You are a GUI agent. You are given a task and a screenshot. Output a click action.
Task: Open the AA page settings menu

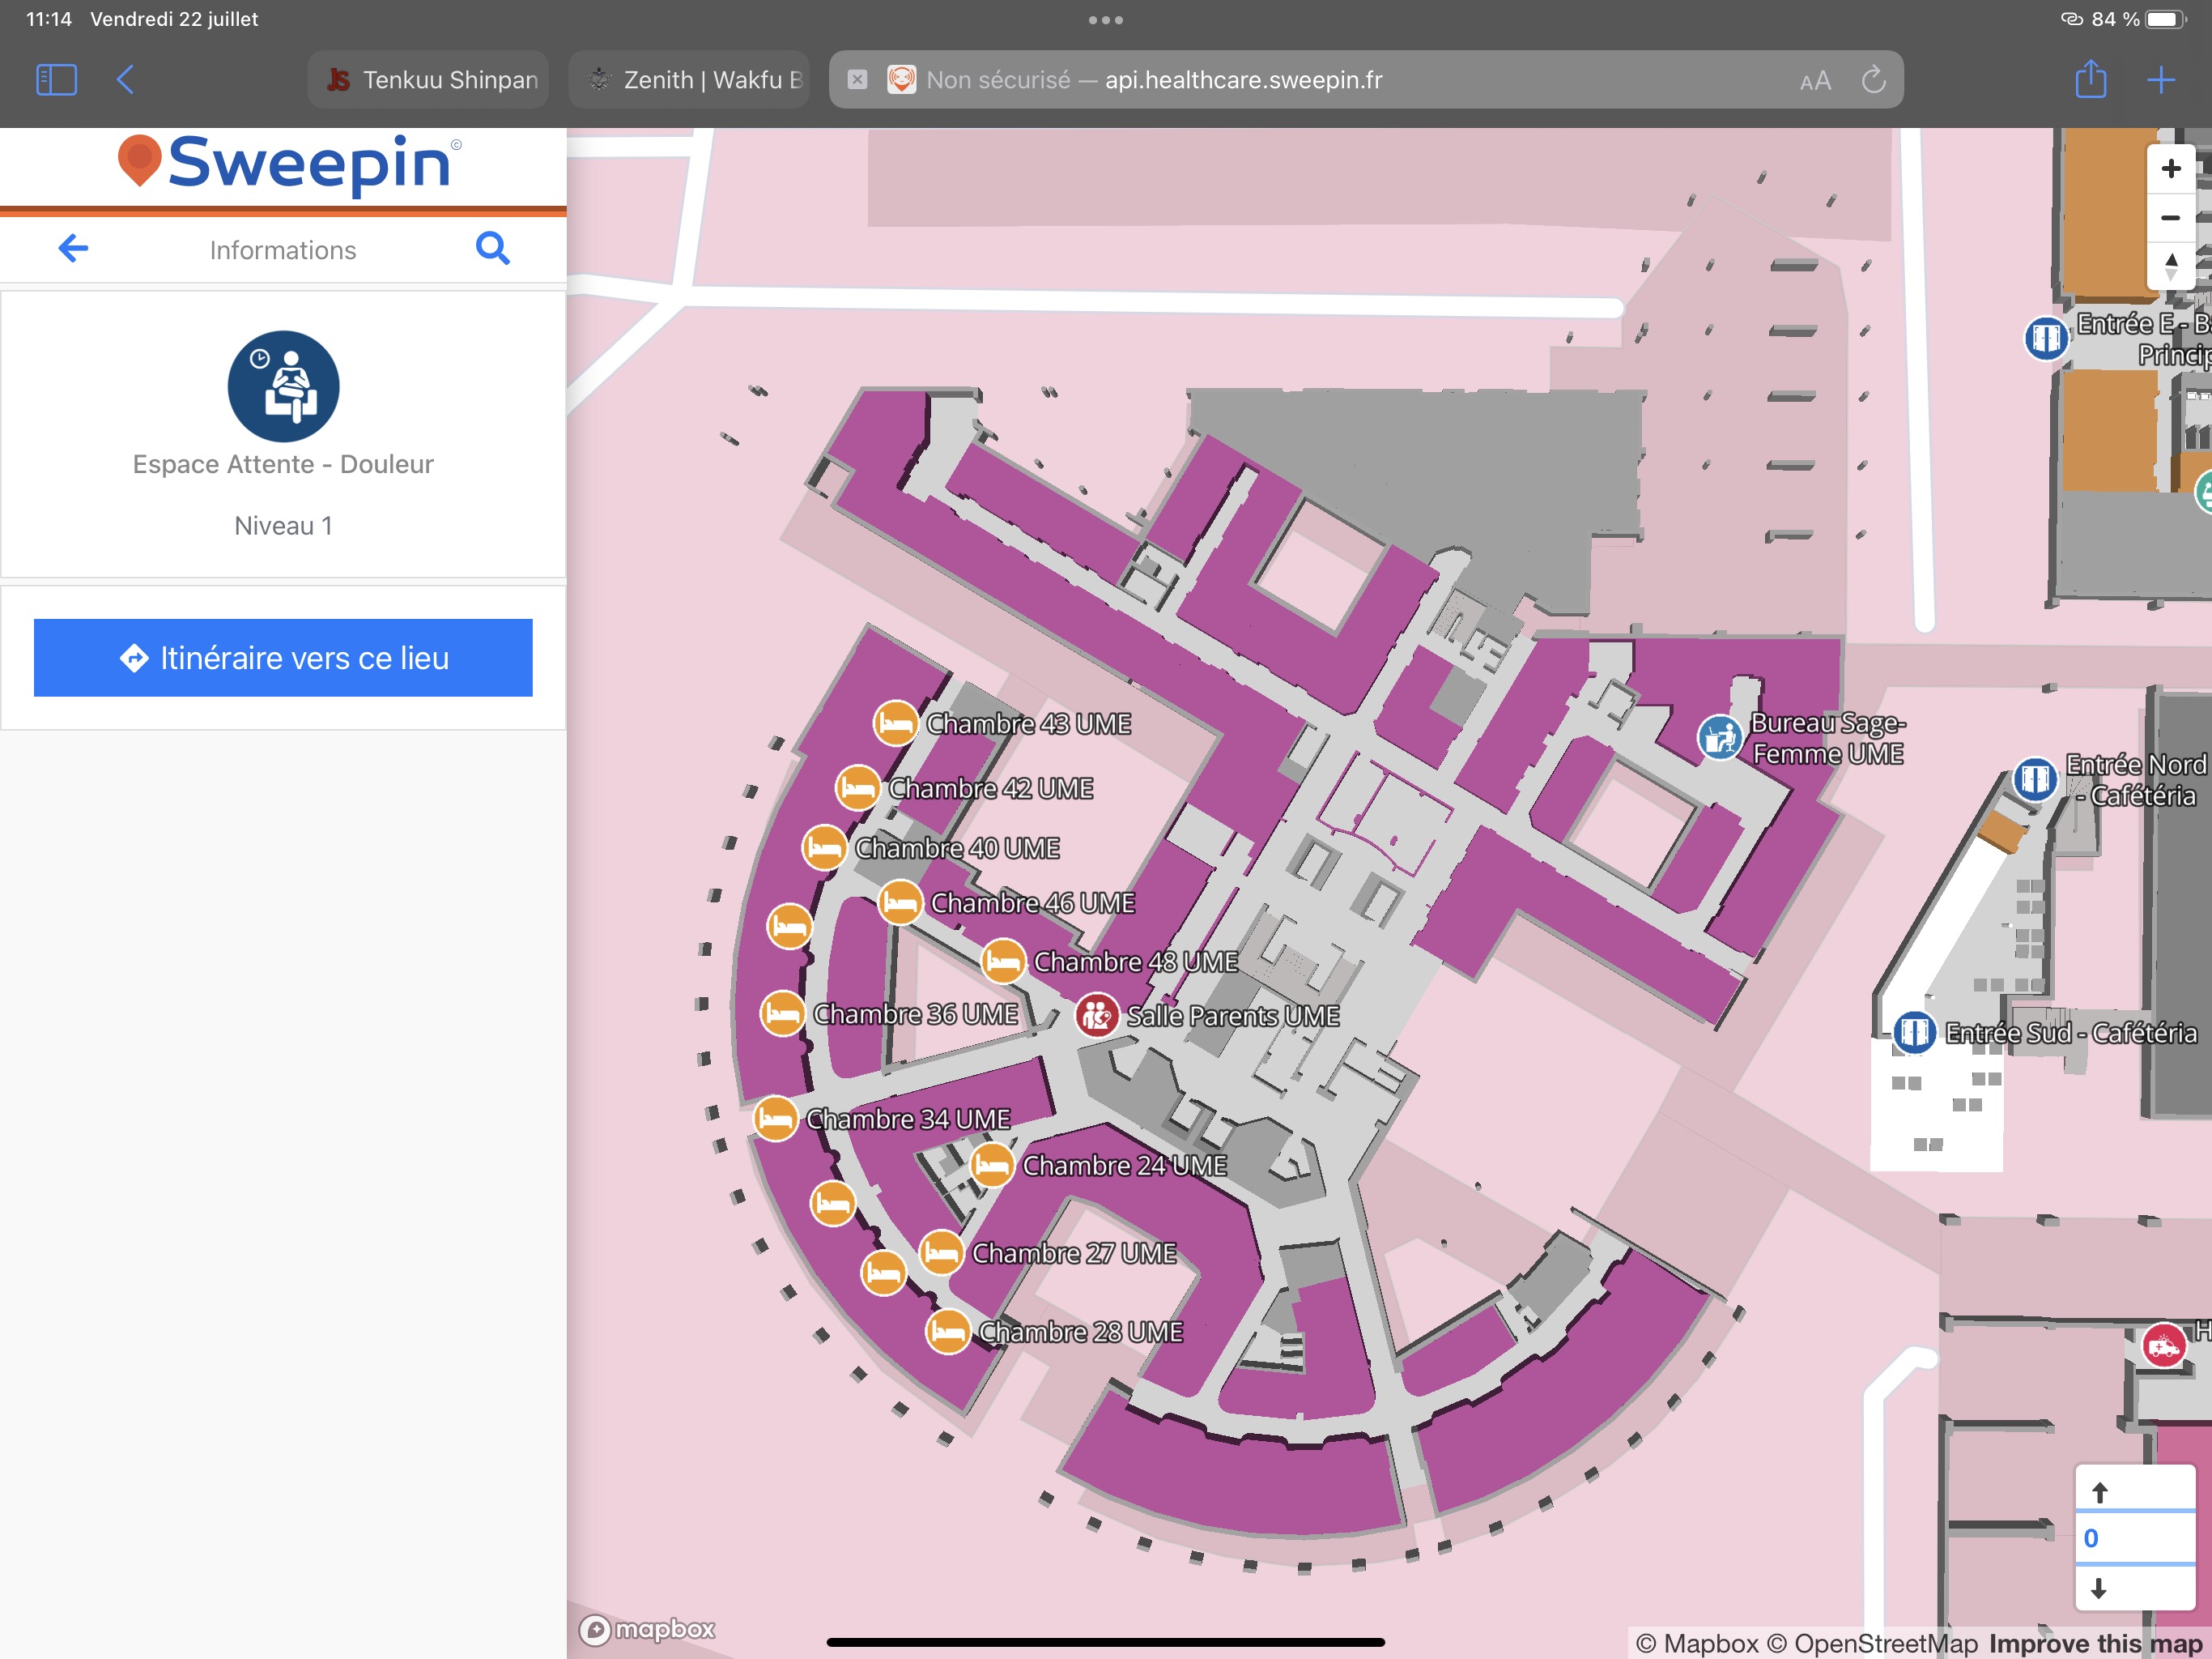pos(1815,80)
